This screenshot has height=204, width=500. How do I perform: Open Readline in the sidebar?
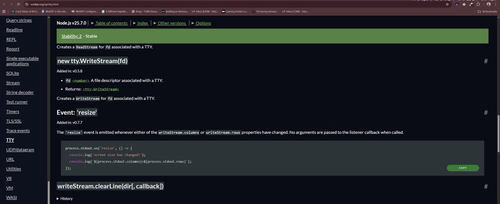[x=14, y=30]
